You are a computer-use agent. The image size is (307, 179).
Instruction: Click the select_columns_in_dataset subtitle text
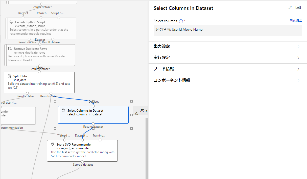click(x=85, y=114)
